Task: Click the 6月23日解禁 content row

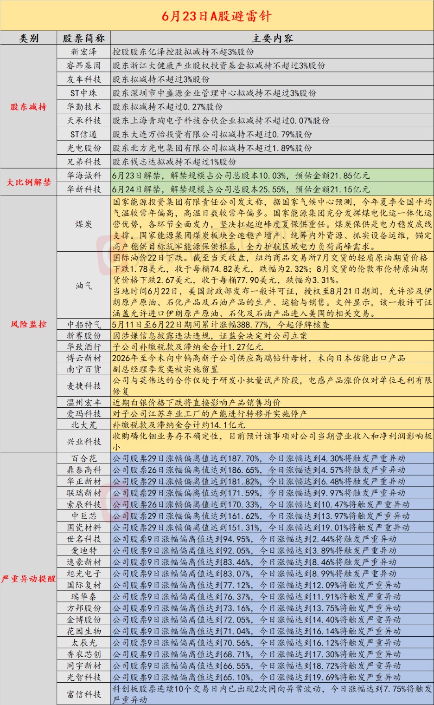Action: pyautogui.click(x=273, y=176)
